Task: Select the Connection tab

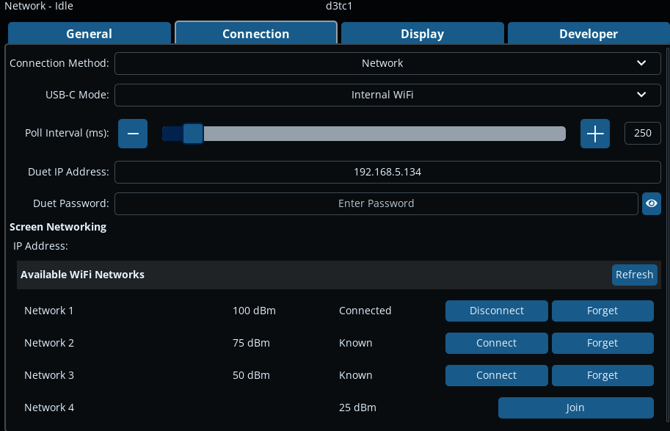Action: 255,34
